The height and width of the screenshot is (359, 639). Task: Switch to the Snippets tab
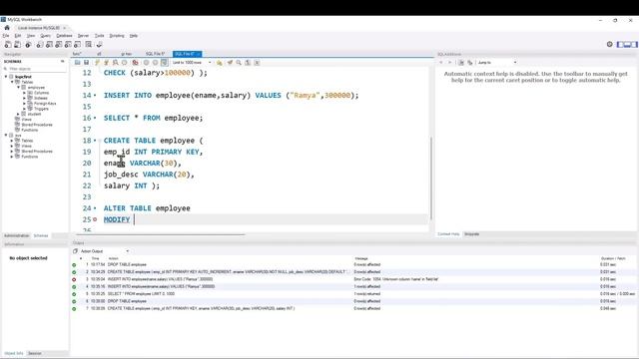[472, 234]
